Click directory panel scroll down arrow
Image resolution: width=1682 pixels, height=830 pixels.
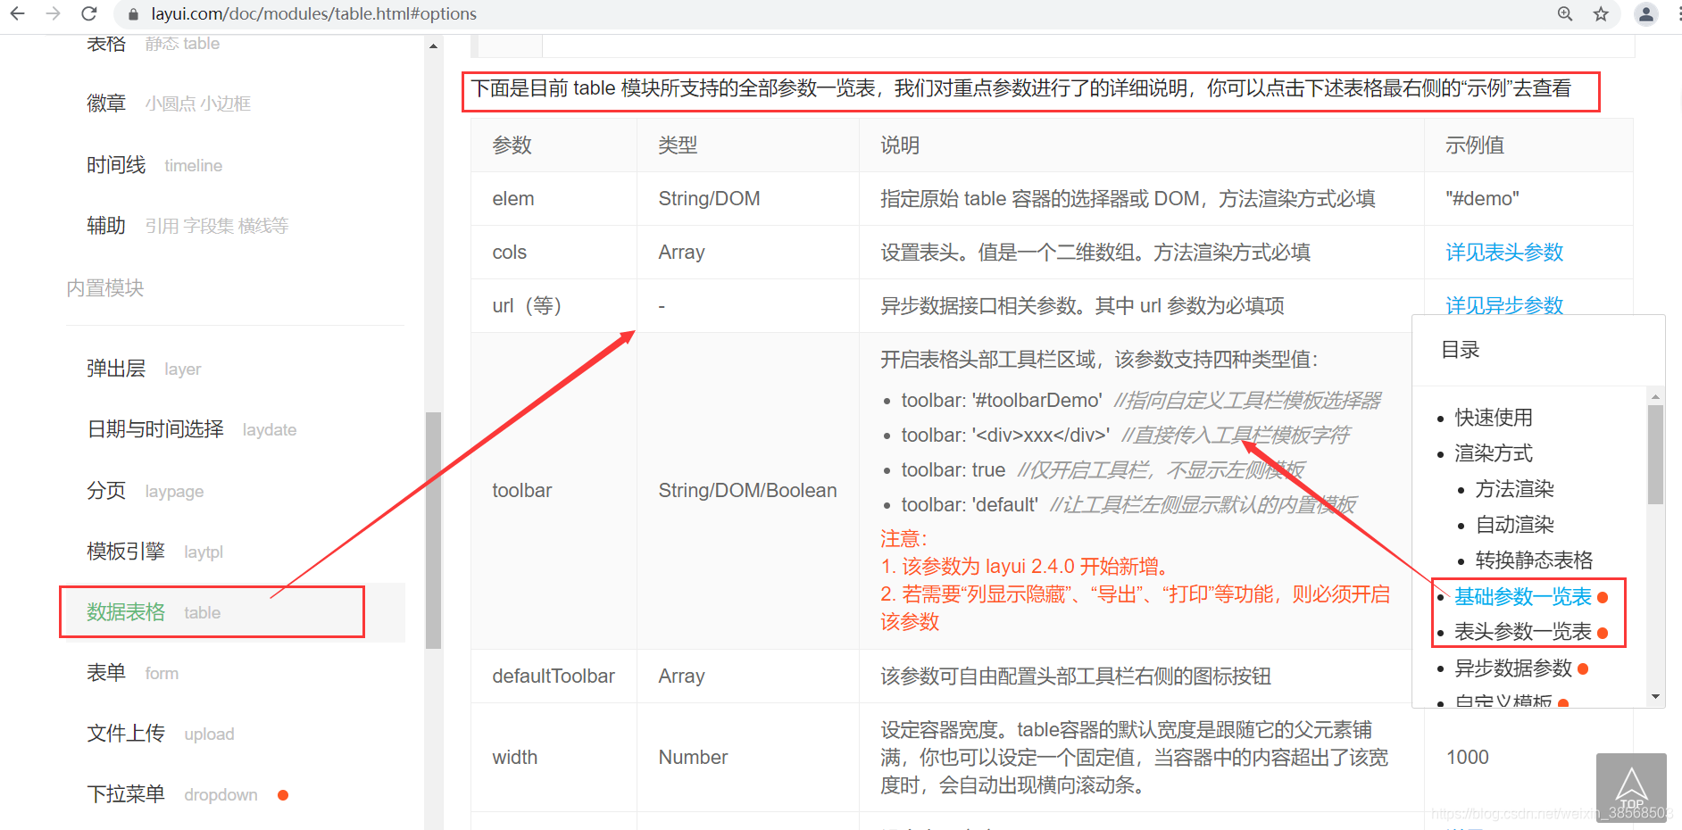pyautogui.click(x=1655, y=697)
